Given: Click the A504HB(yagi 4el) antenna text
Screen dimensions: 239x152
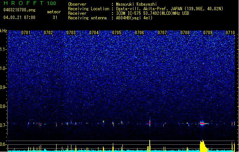Looking at the screenshot, I should pyautogui.click(x=134, y=18).
